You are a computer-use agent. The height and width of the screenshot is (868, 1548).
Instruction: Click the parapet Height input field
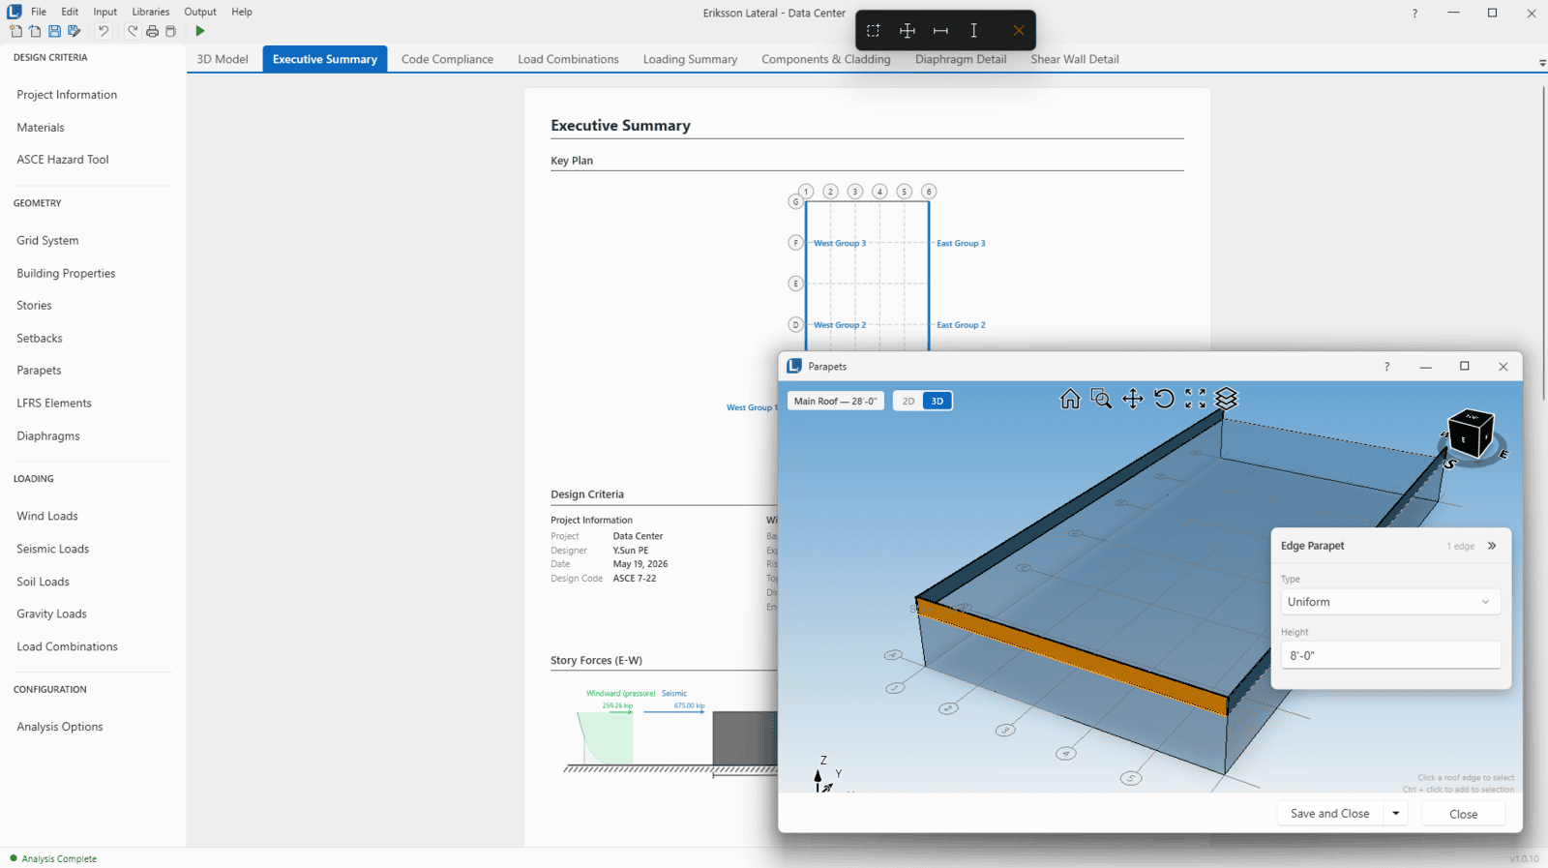click(1390, 655)
